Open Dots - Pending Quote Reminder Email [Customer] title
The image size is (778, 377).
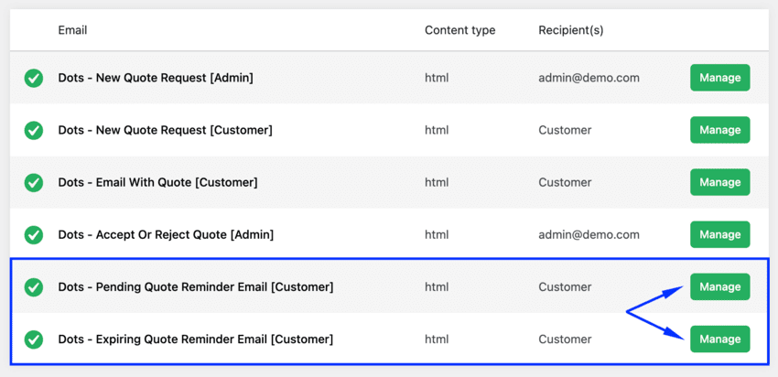[x=196, y=286]
